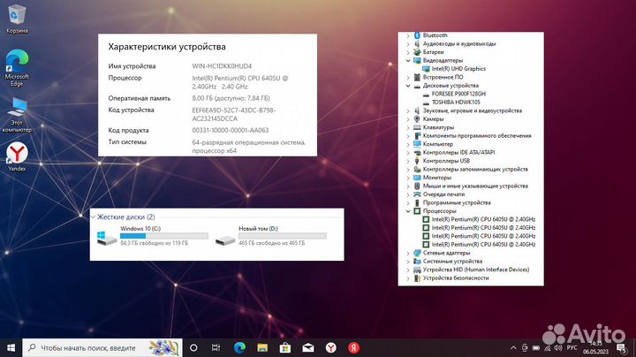Click the Сетевые адаптеры icon

[x=417, y=253]
